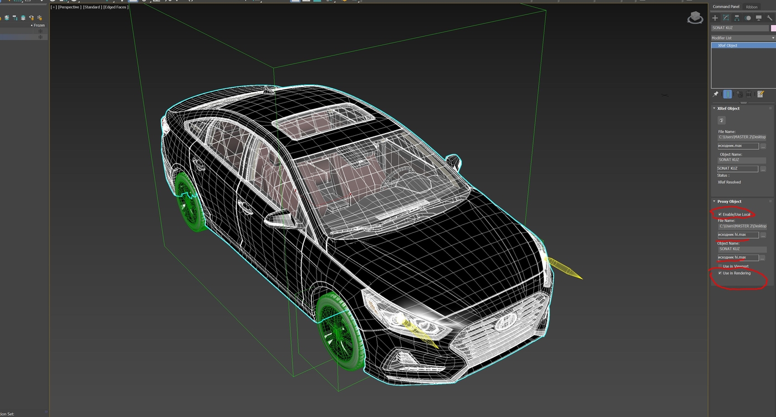
Task: Select the Command Panel tab
Action: pyautogui.click(x=726, y=7)
